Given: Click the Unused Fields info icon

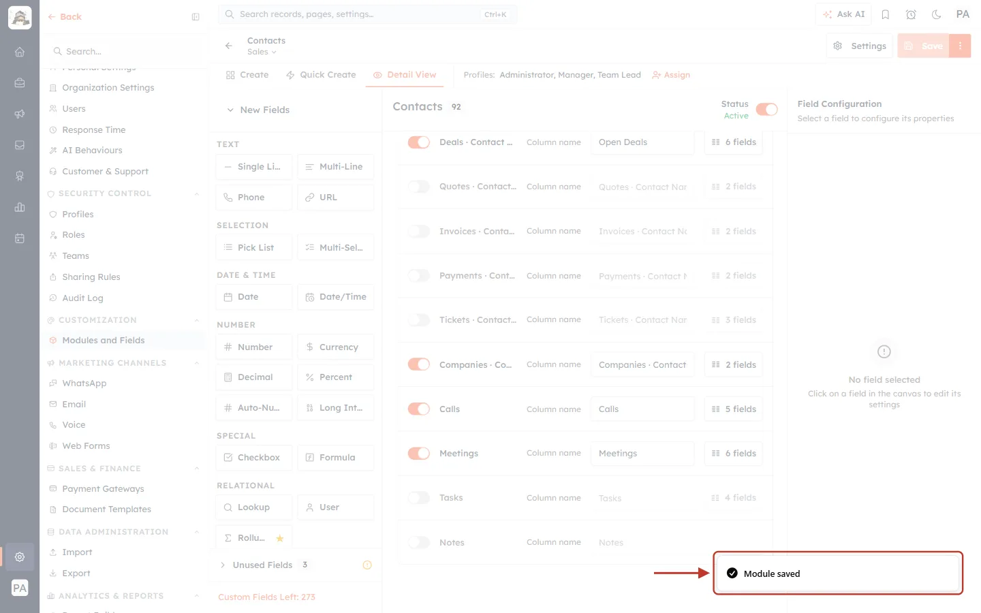Looking at the screenshot, I should point(367,565).
